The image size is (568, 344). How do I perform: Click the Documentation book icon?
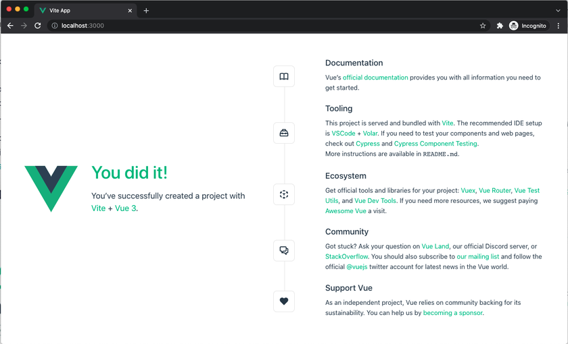[x=284, y=76]
